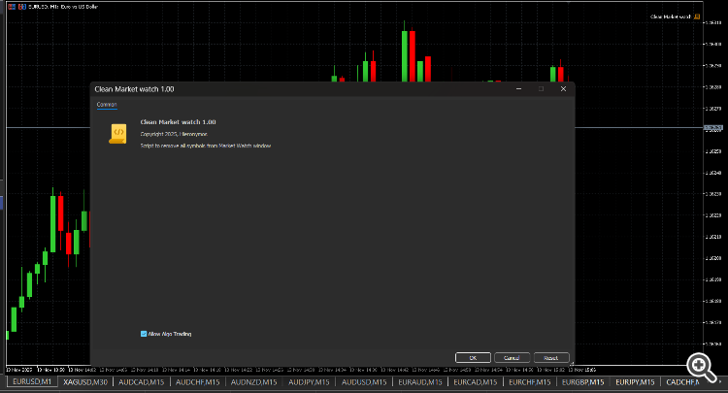Click the orange script icon in chart corner
This screenshot has height=393, width=728.
pyautogui.click(x=696, y=16)
